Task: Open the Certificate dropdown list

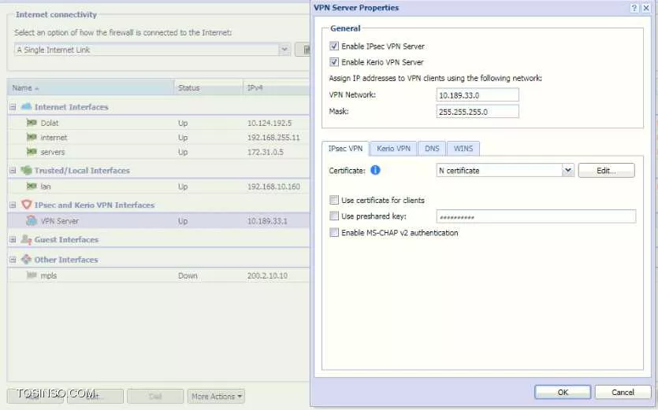Action: coord(568,170)
